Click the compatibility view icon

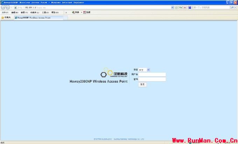[x=176, y=7]
